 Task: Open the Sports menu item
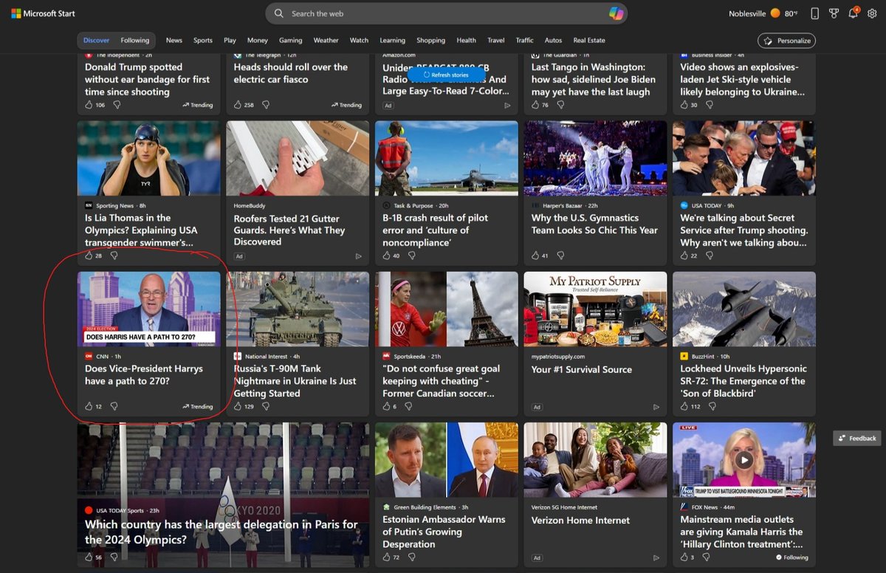point(203,41)
